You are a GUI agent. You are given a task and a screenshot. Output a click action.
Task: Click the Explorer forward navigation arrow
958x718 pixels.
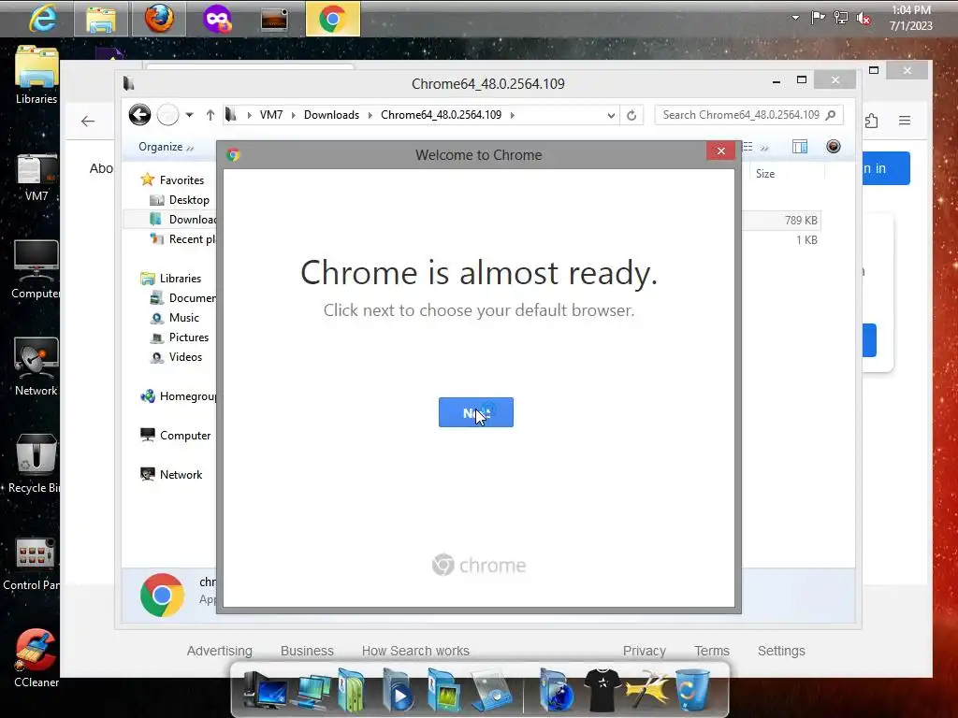168,115
